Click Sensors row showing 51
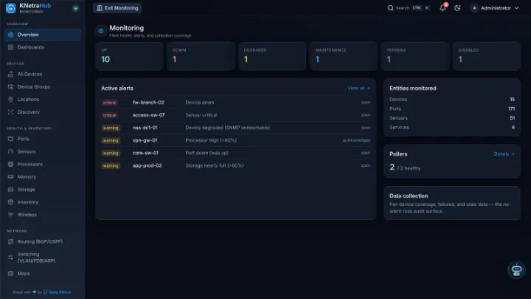531x299 pixels. coord(452,118)
